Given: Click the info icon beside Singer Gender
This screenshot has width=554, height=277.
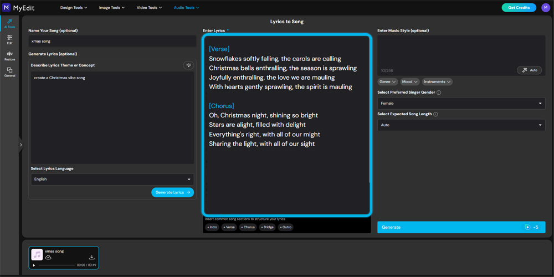Looking at the screenshot, I should pos(439,93).
